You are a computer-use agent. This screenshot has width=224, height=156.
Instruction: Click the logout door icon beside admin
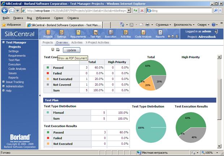coord(216,31)
